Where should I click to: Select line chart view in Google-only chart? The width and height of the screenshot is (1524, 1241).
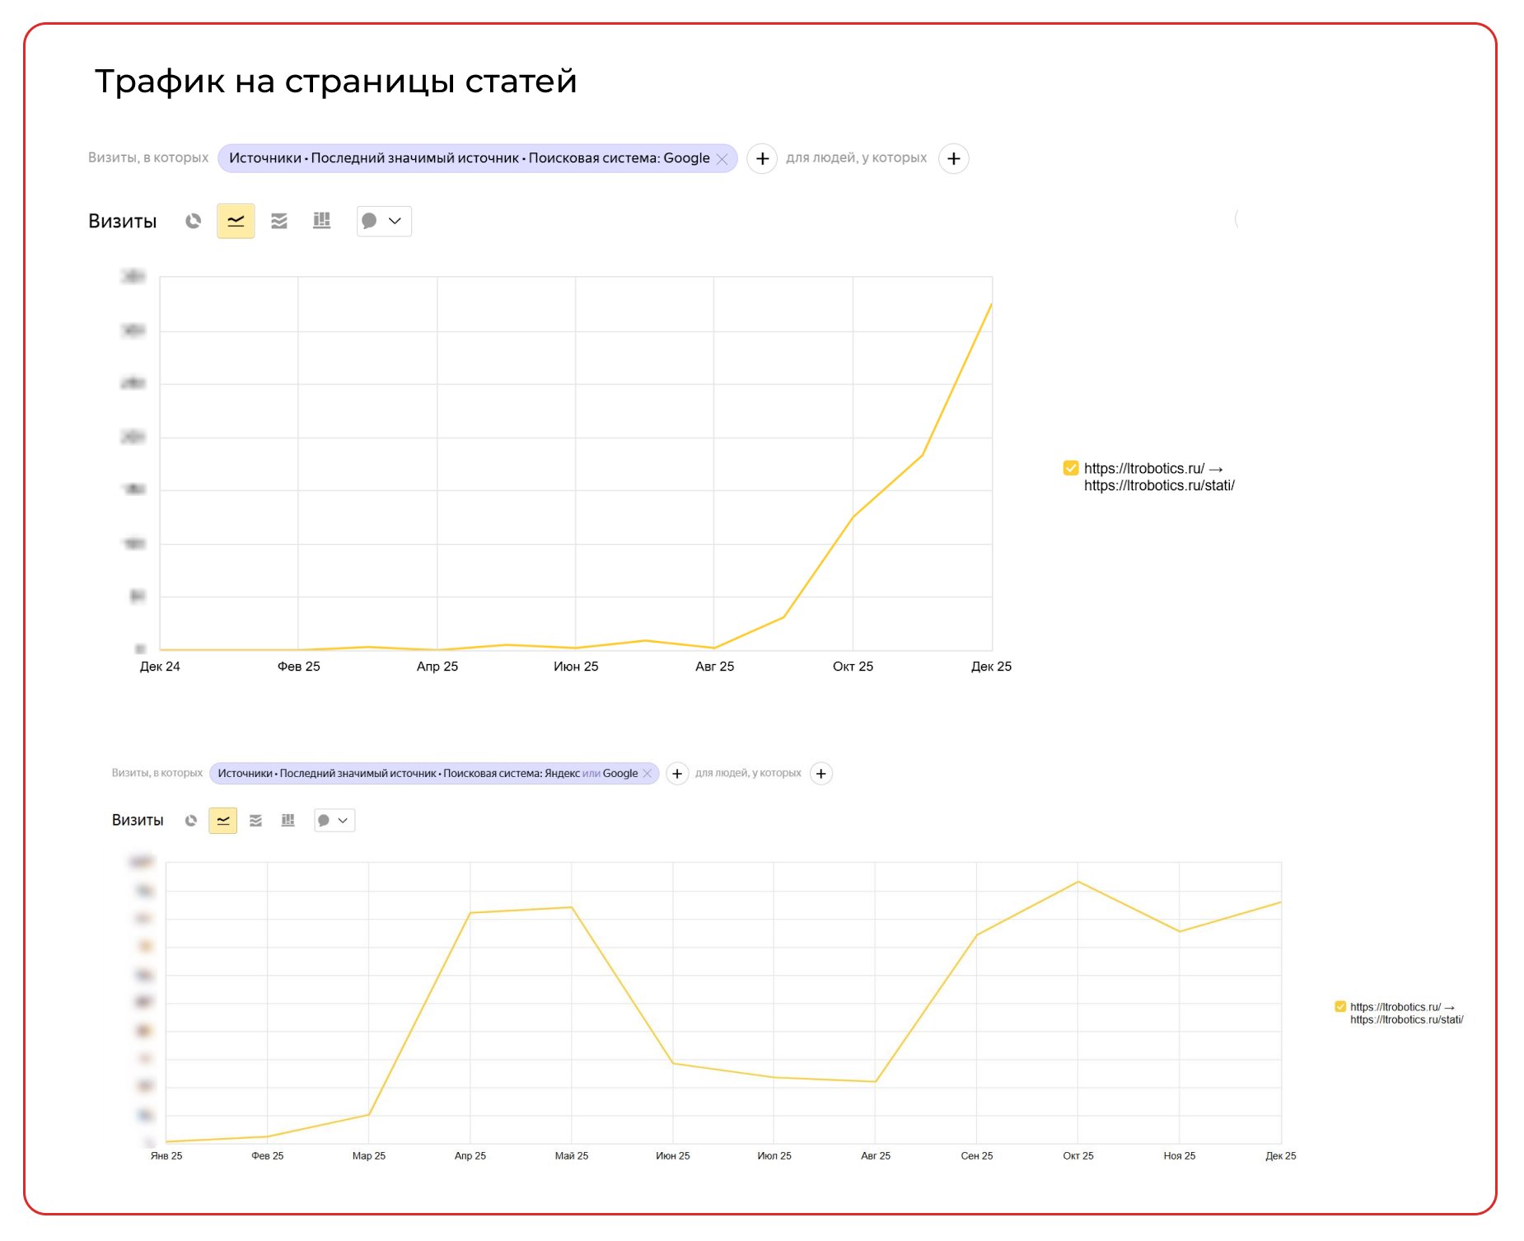(x=236, y=221)
